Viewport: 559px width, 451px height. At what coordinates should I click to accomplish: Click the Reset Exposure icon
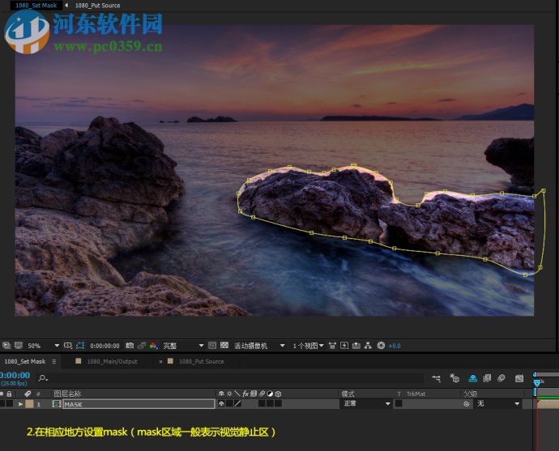click(381, 345)
